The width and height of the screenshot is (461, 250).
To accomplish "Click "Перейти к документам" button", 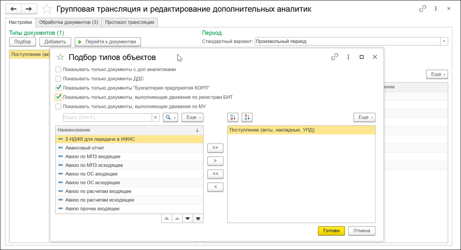I will point(108,41).
